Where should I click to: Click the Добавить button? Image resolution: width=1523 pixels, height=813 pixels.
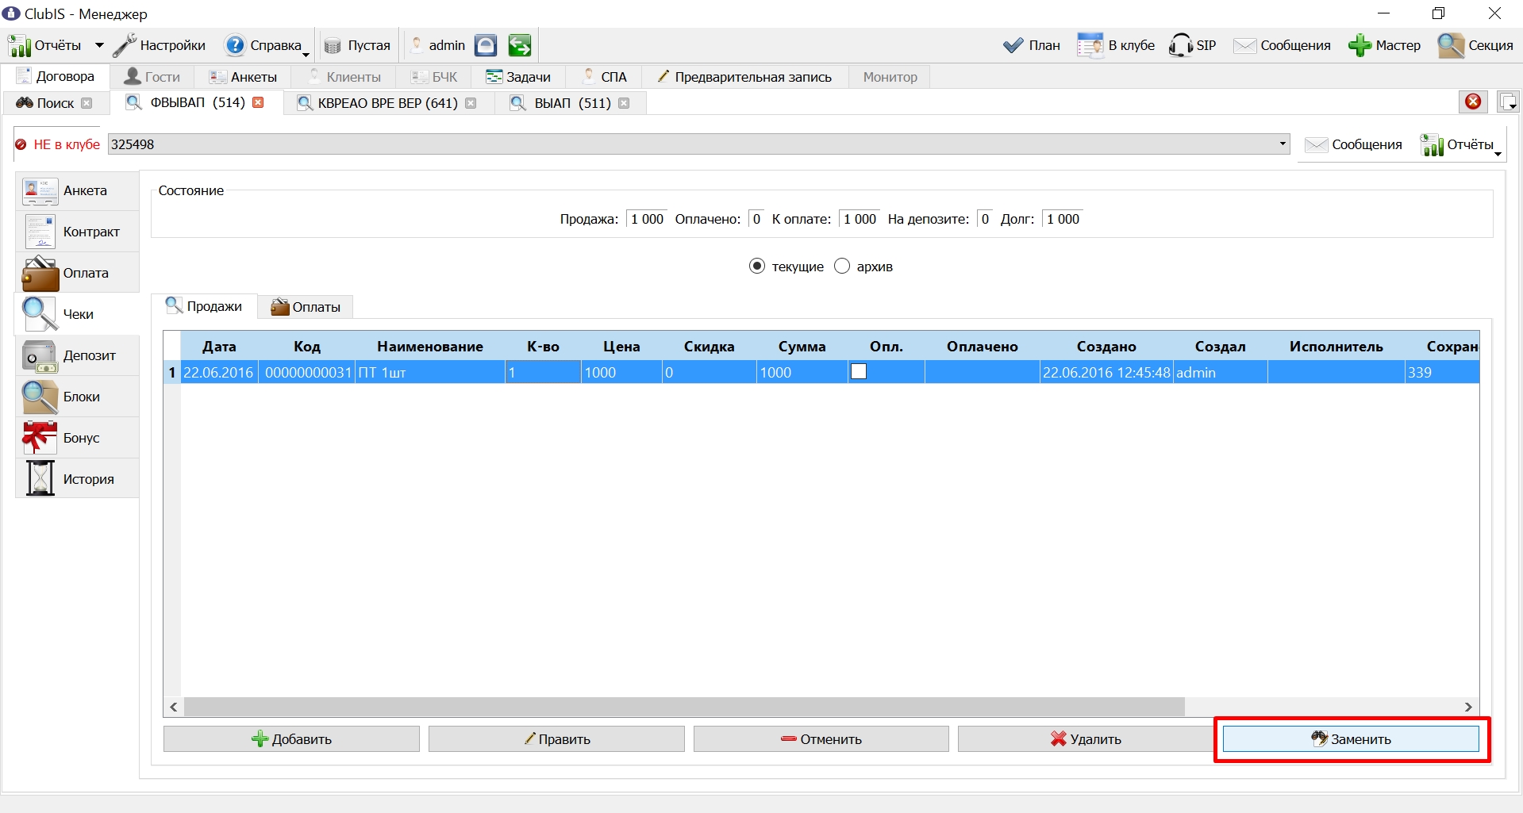pos(291,738)
